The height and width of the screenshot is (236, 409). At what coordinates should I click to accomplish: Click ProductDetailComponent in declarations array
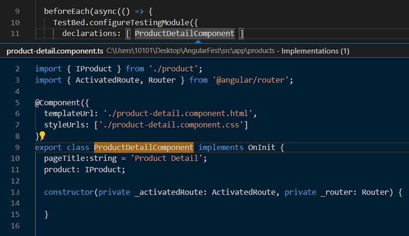184,33
